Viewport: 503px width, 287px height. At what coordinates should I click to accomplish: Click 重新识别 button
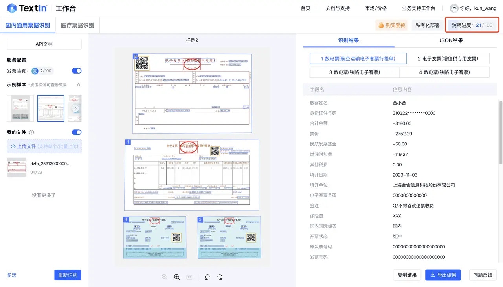[68, 275]
